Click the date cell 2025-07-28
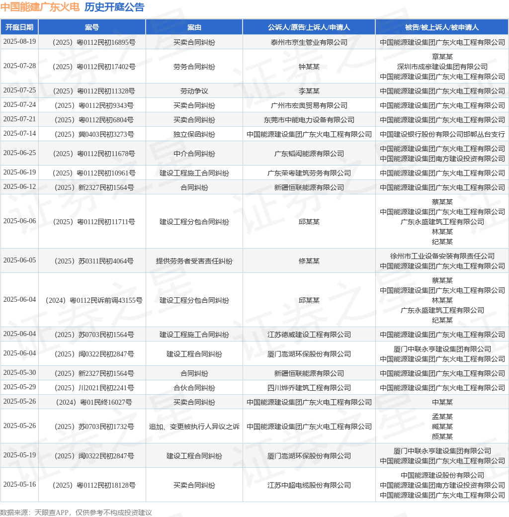Screen dimensions: 509x517 click(x=19, y=66)
